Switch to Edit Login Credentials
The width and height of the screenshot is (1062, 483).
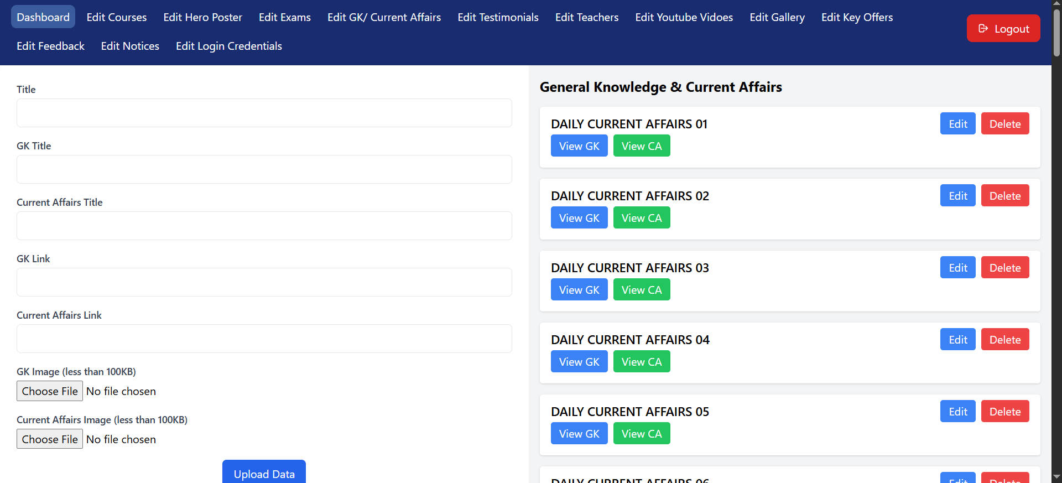tap(229, 46)
